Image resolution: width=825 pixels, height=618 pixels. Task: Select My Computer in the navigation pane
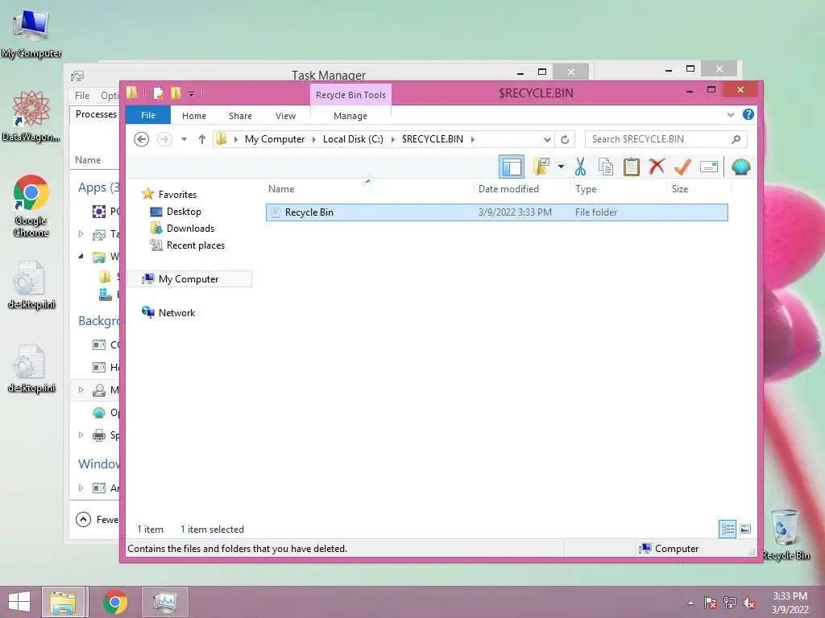[x=189, y=279]
